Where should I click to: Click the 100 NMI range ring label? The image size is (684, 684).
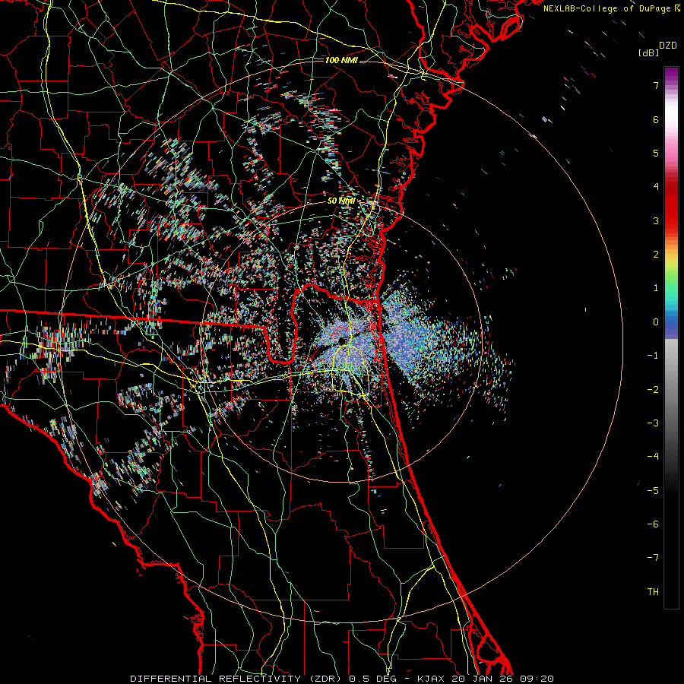pyautogui.click(x=341, y=60)
